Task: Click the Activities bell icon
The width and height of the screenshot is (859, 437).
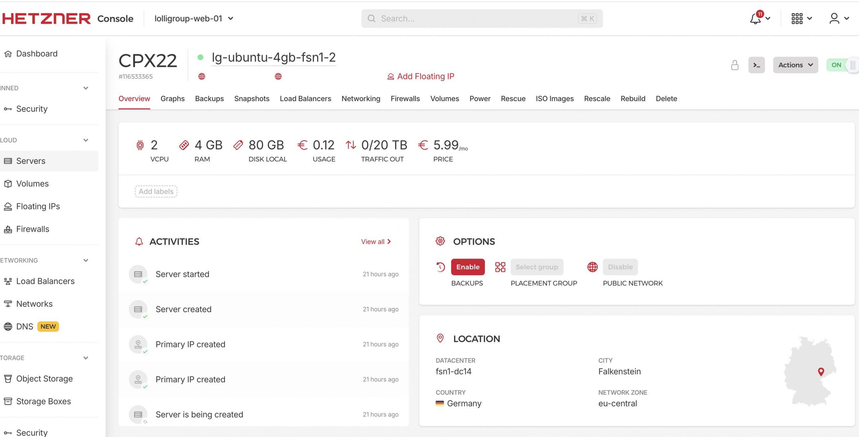Action: tap(139, 242)
